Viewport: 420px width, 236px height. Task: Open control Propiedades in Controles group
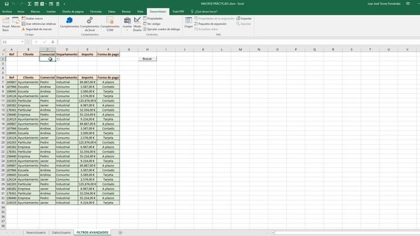[153, 18]
